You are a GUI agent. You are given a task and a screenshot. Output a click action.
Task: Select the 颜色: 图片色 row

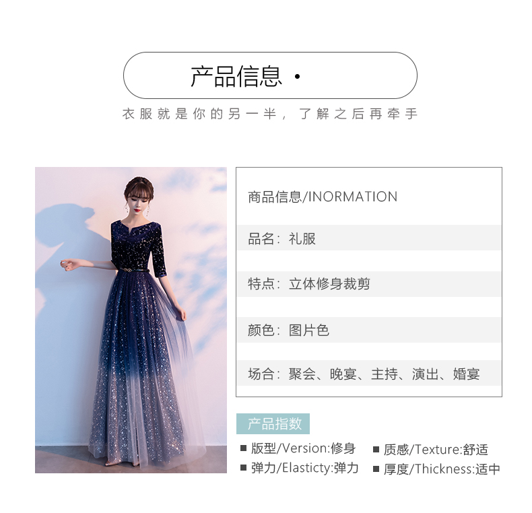tap(369, 330)
